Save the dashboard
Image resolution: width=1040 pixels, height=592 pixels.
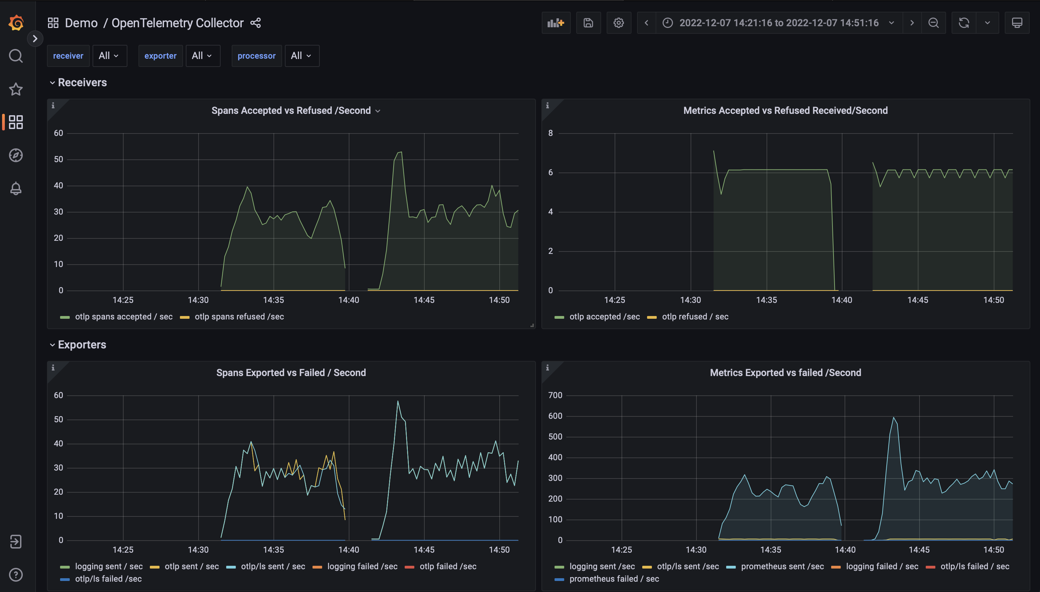(x=588, y=23)
